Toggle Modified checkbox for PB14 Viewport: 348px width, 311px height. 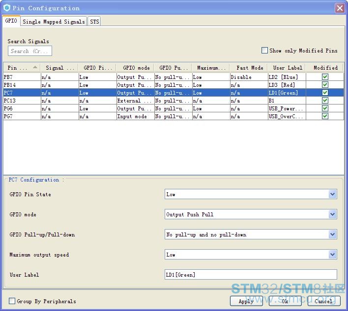[325, 84]
